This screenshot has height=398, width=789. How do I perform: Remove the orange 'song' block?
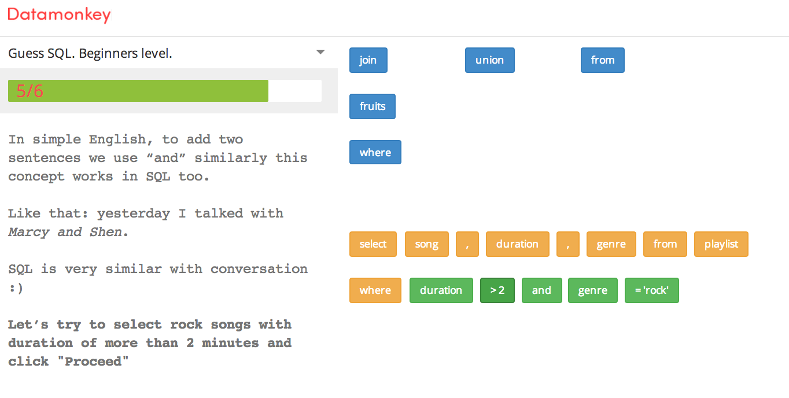click(x=426, y=244)
